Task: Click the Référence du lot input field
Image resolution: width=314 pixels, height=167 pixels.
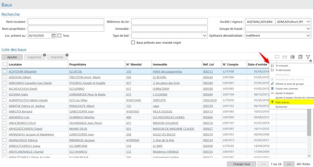Action: click(x=170, y=22)
